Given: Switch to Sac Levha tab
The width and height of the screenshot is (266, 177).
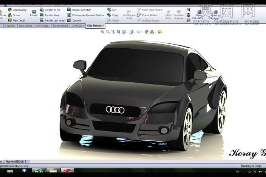Looking at the screenshot, I should [x=26, y=26].
